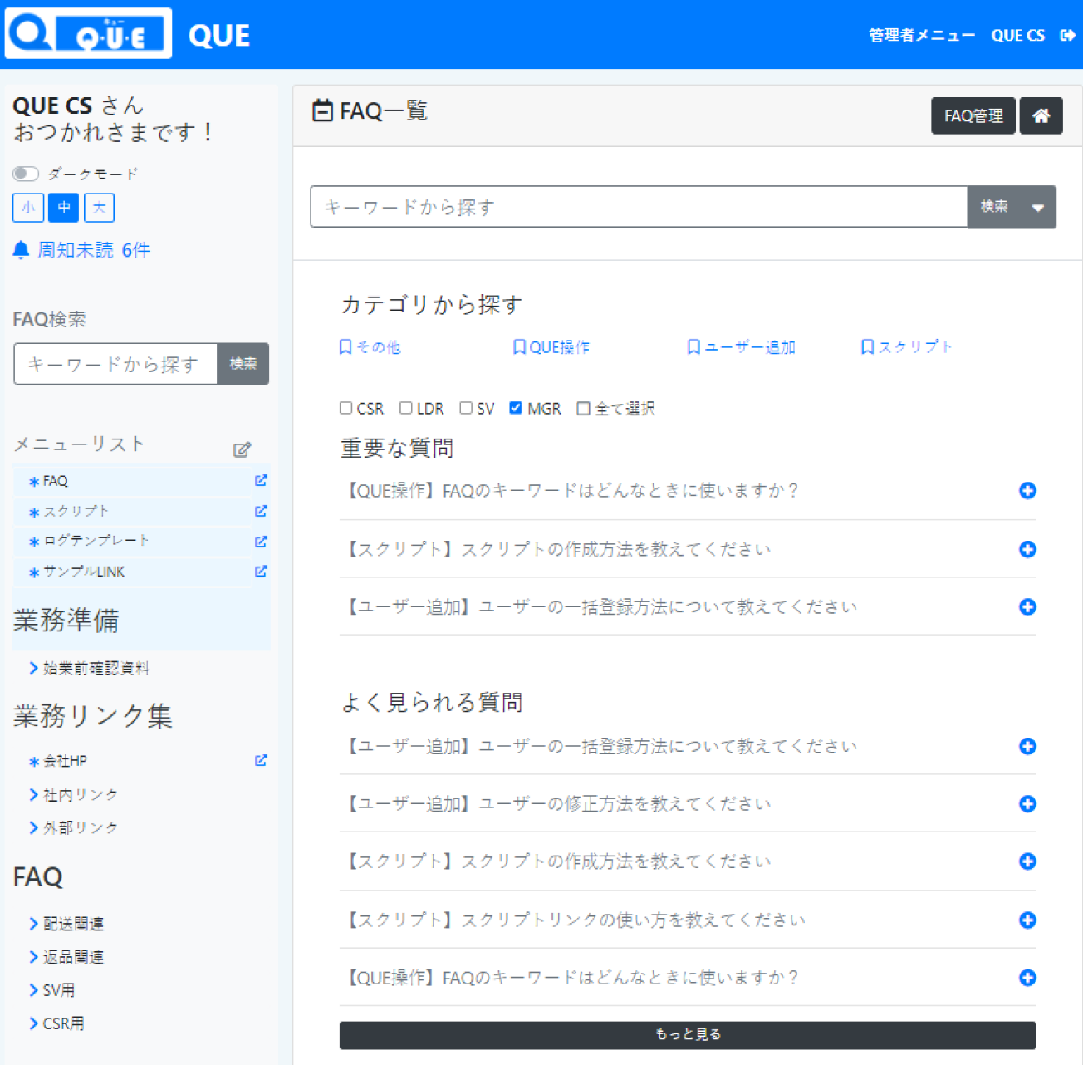Click the main 検索 button

[x=994, y=207]
